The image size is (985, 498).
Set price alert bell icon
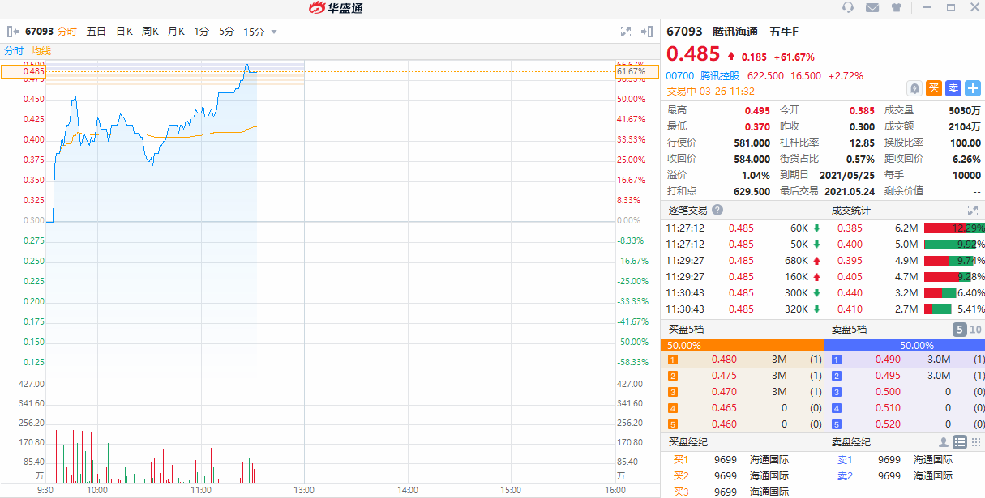click(x=914, y=88)
